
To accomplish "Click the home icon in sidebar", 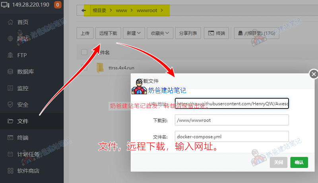I will [11, 22].
